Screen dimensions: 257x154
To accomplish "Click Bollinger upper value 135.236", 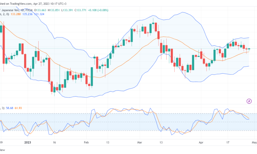I will (x=27, y=14).
